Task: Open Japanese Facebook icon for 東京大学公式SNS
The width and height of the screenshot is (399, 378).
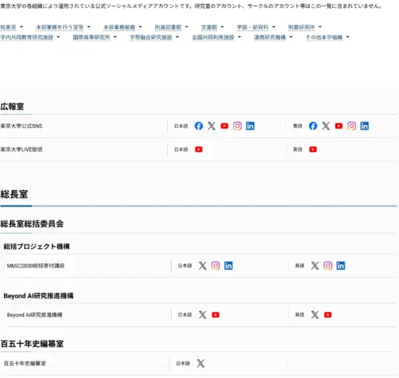Action: pyautogui.click(x=199, y=126)
